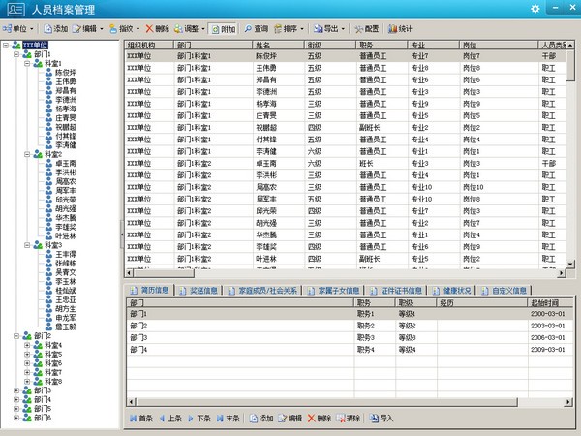581x436 pixels.
Task: Select employee 陈俊烨 in the tree
Action: (x=66, y=72)
